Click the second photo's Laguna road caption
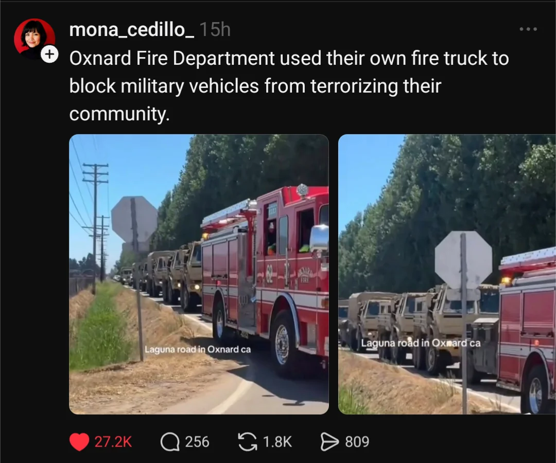 [x=421, y=343]
